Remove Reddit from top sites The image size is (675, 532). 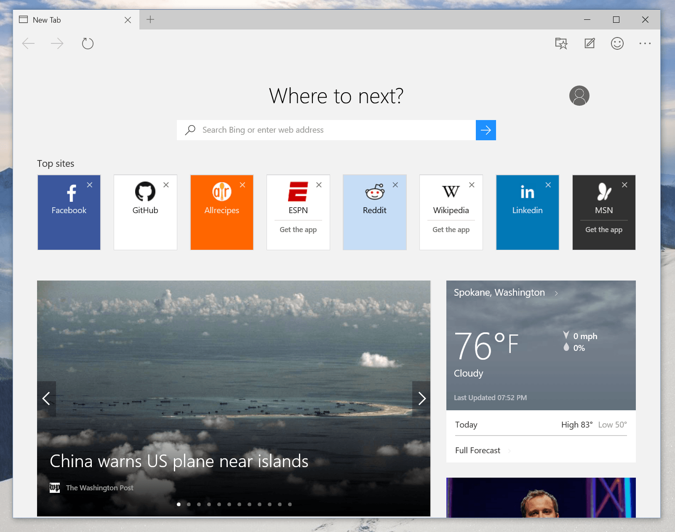(x=395, y=185)
